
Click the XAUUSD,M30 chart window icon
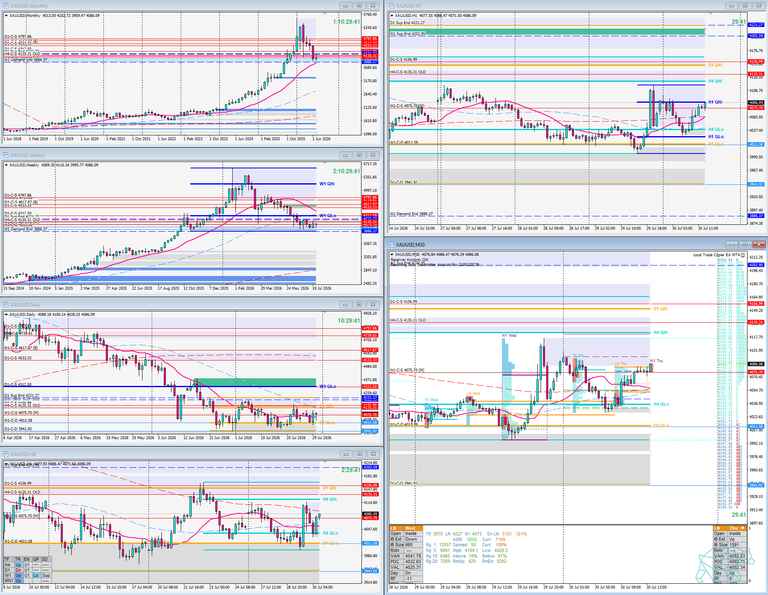coord(391,245)
